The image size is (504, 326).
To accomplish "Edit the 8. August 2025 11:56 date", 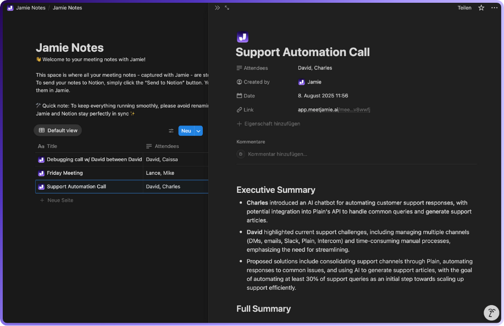I will point(323,96).
